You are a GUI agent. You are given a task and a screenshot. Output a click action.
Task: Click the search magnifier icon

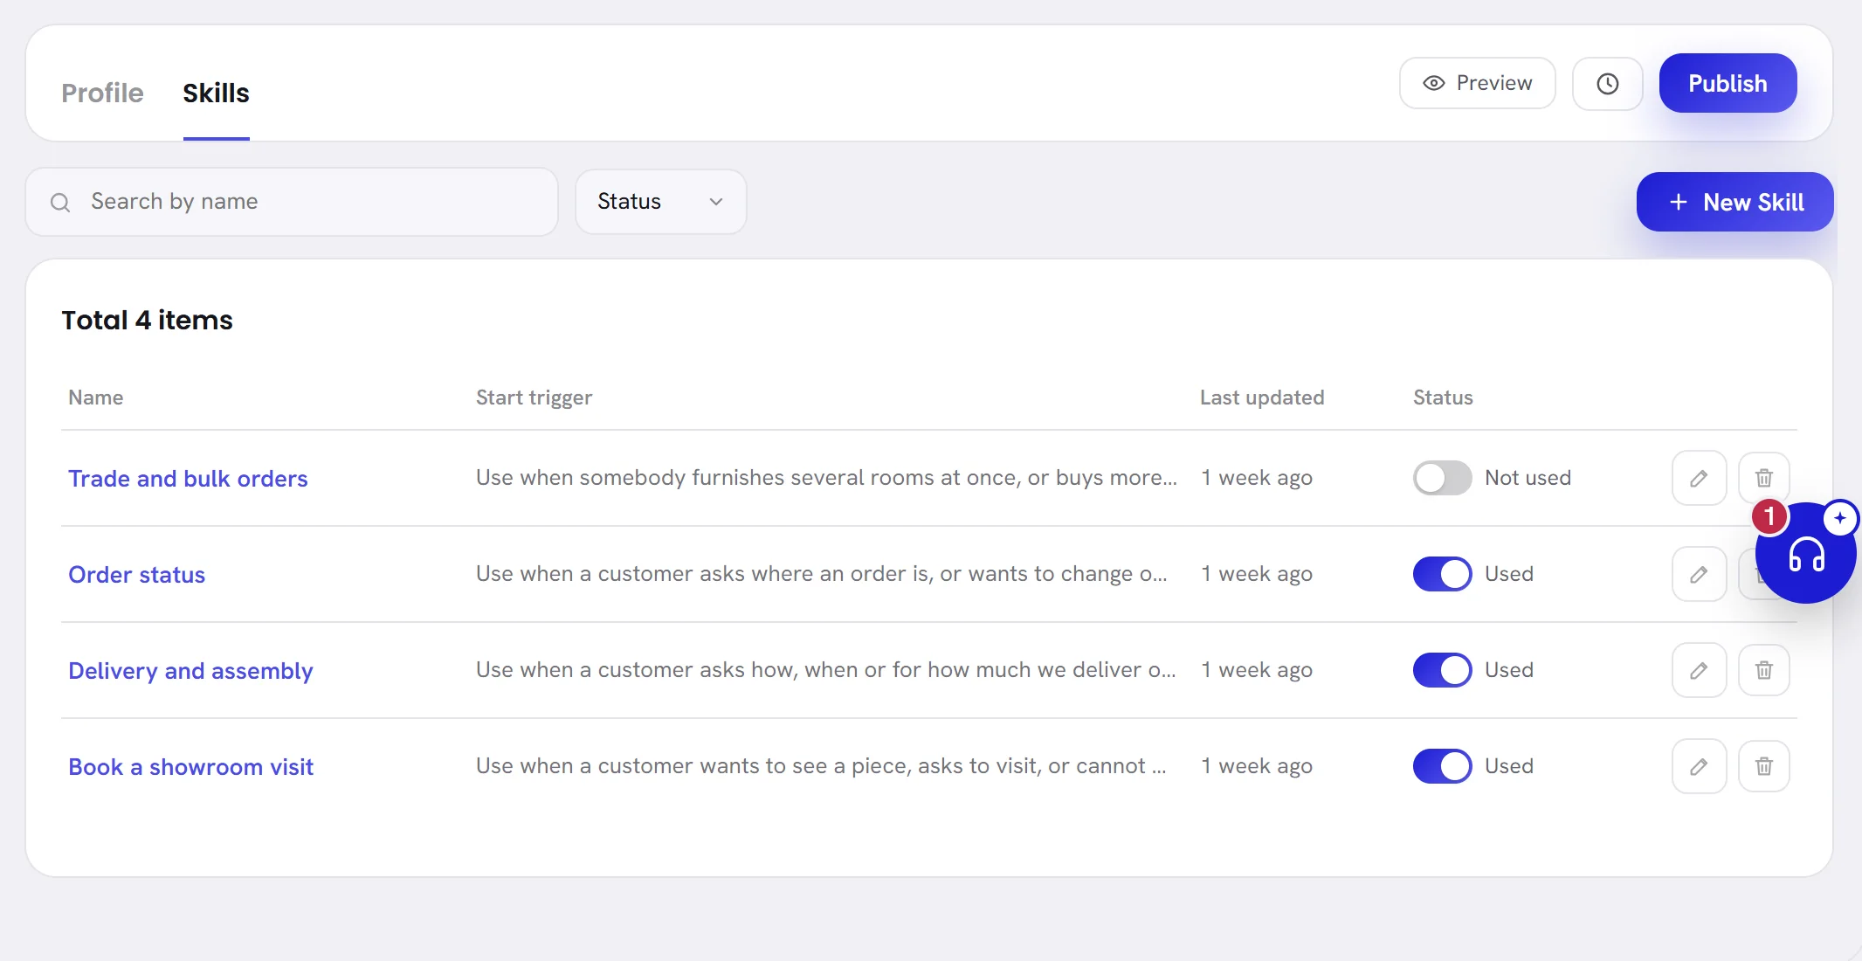click(x=60, y=203)
